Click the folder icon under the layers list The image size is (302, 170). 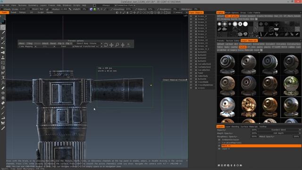coord(225,165)
